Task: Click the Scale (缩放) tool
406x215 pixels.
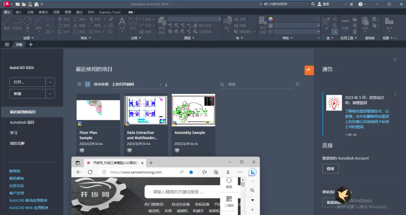Action: click(79, 32)
